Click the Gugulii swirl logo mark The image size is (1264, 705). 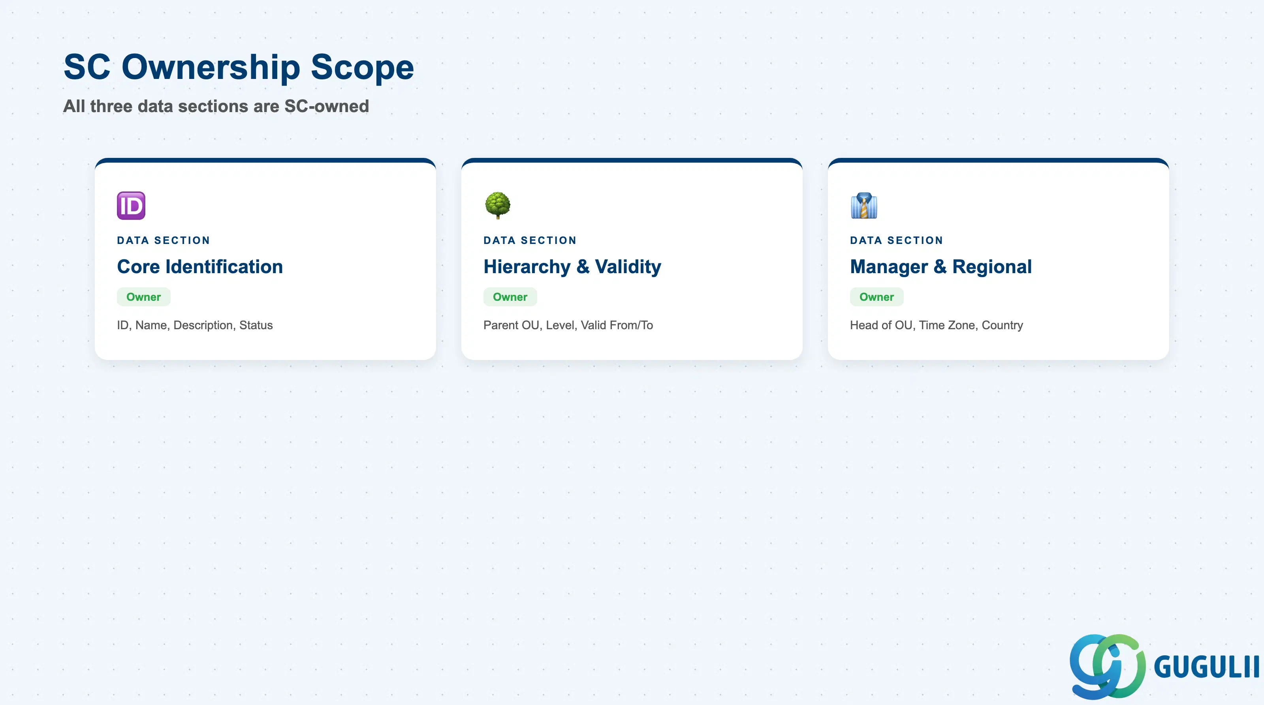tap(1108, 667)
